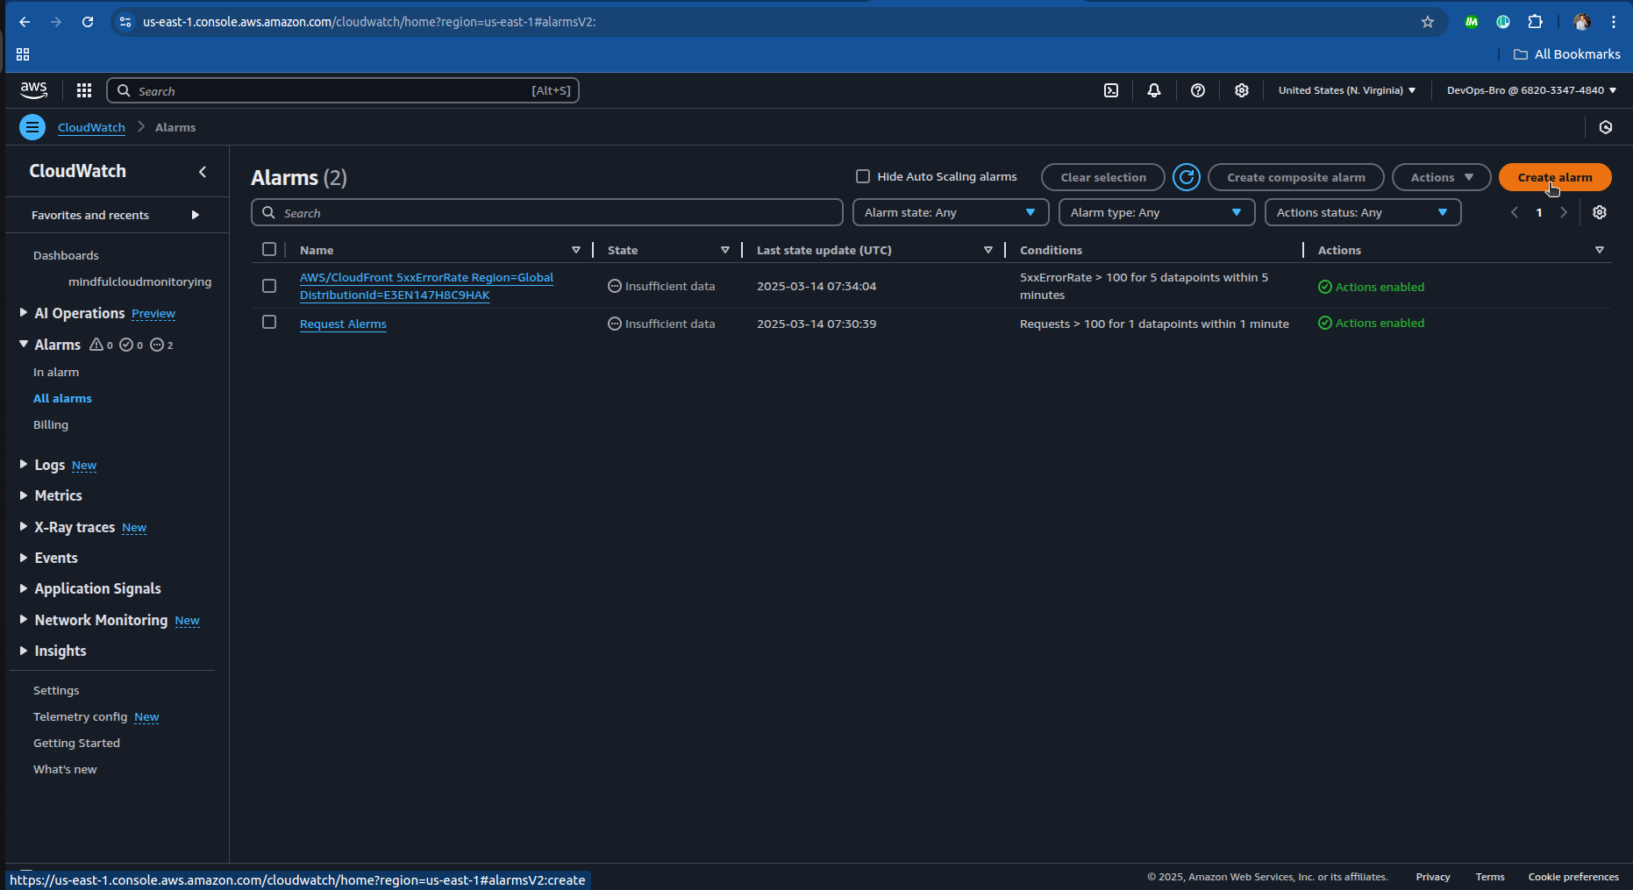Click Create composite alarm

point(1296,177)
